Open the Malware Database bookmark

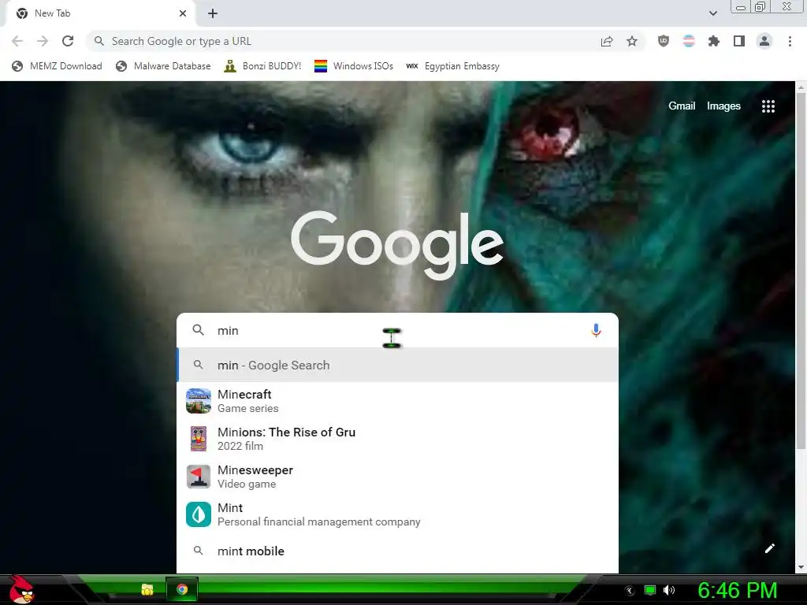pyautogui.click(x=163, y=66)
